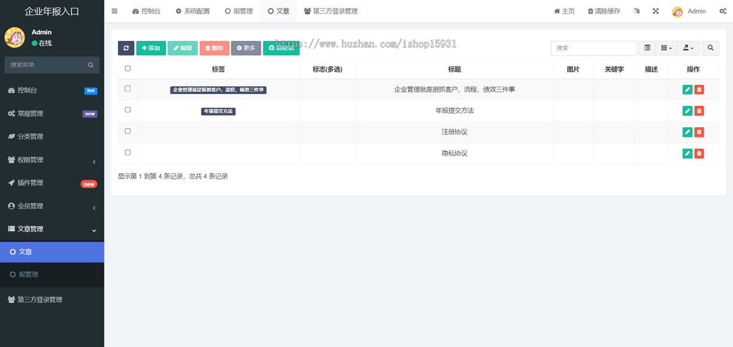
Task: Toggle fullscreen mode icon
Action: (655, 11)
